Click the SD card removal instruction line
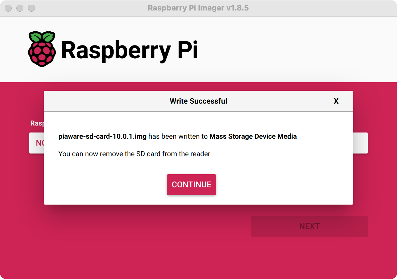Screen dimensions: 397x279 point(134,154)
